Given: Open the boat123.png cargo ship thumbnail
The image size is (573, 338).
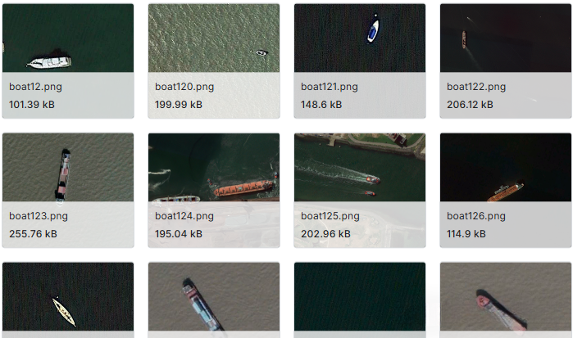Looking at the screenshot, I should point(68,167).
